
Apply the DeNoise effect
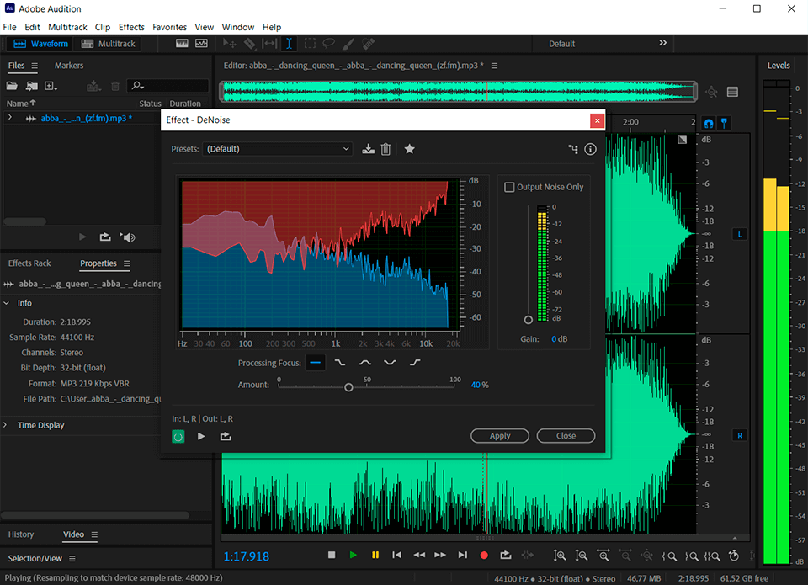coord(500,436)
